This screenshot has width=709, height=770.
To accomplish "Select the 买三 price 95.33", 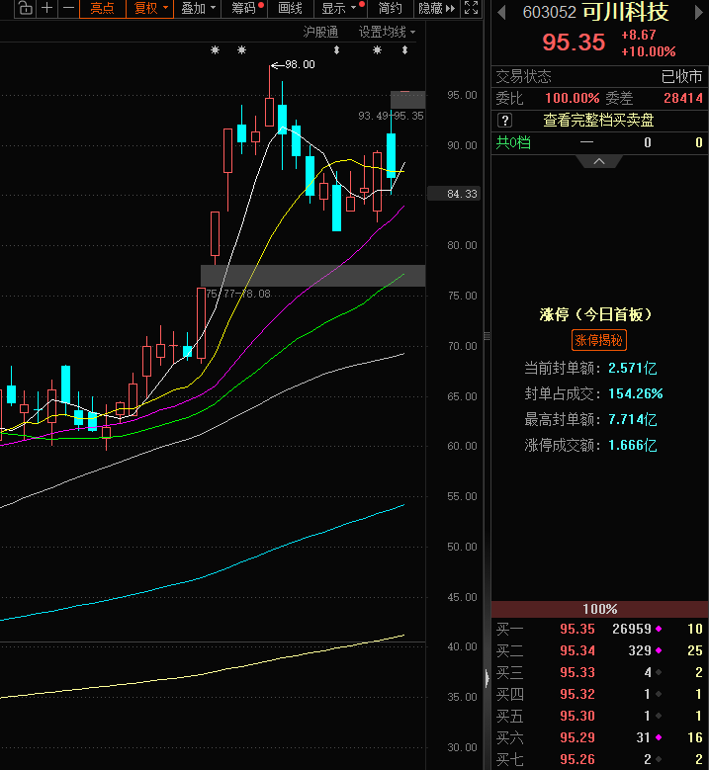I will tap(577, 672).
